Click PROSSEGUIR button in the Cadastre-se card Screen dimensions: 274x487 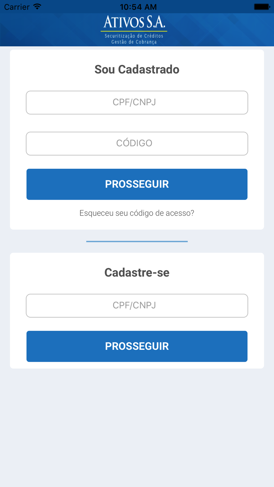coord(137,346)
